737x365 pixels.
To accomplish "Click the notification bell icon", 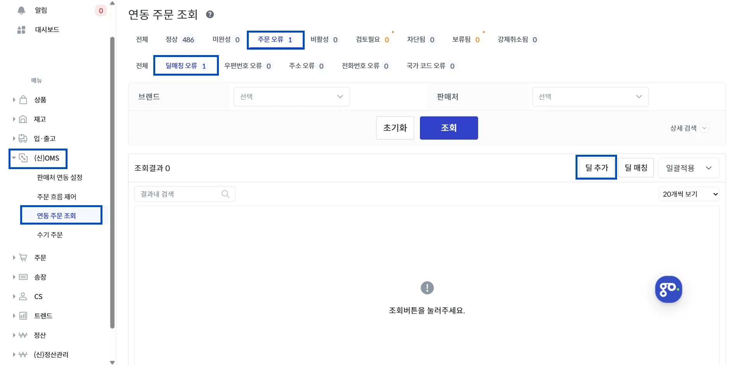I will (x=21, y=10).
